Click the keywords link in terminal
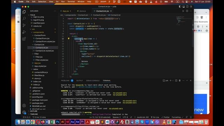The width and height of the screenshot is (224, 126). click(79, 85)
